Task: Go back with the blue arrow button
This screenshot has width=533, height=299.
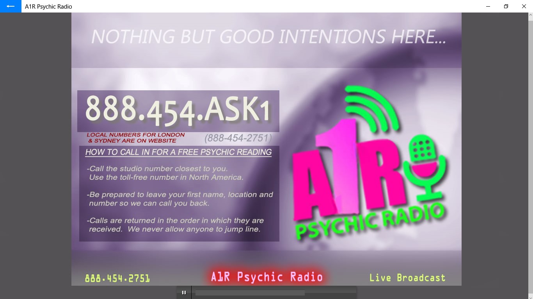Action: pos(11,6)
